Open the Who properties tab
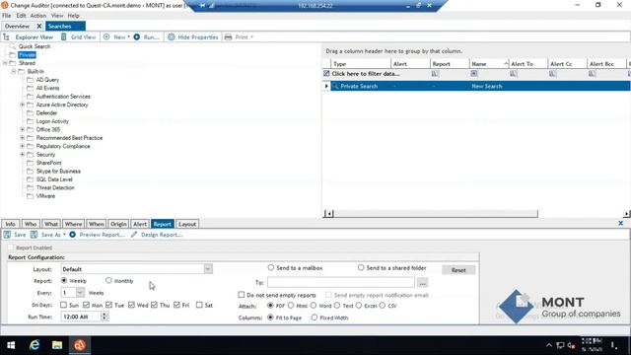631x355 pixels. pos(31,224)
